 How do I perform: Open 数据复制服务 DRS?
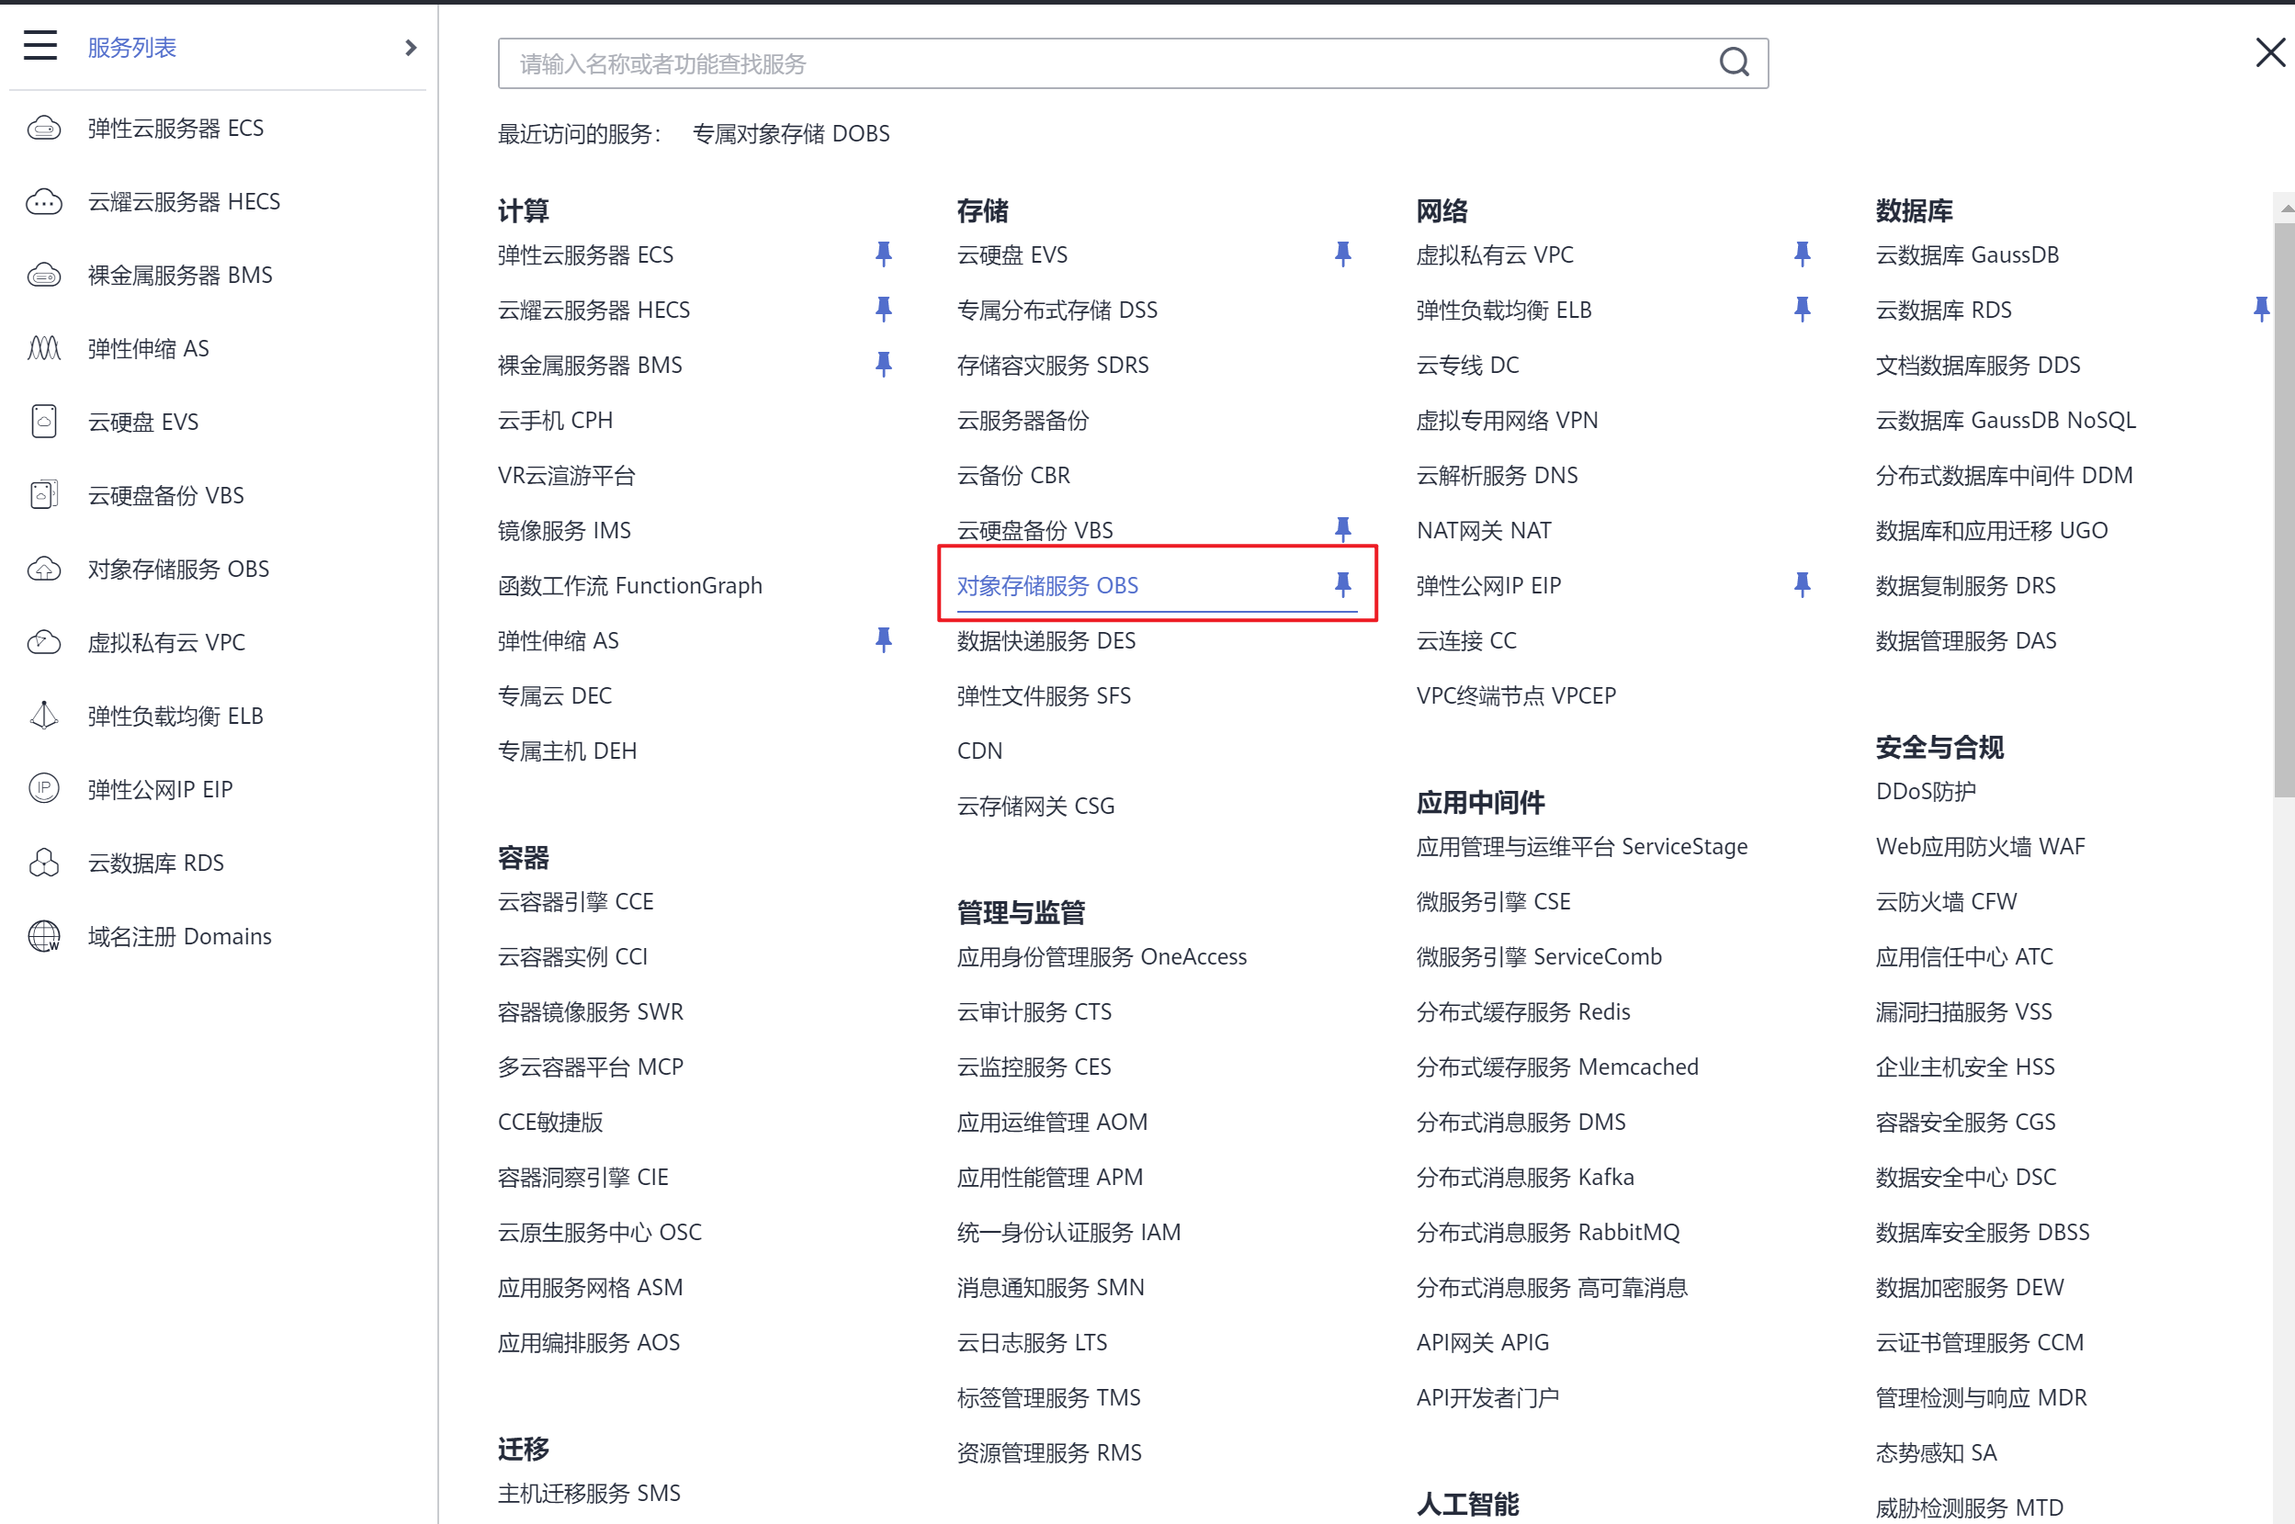pyautogui.click(x=1965, y=586)
